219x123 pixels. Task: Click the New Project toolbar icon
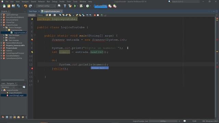(x=9, y=6)
